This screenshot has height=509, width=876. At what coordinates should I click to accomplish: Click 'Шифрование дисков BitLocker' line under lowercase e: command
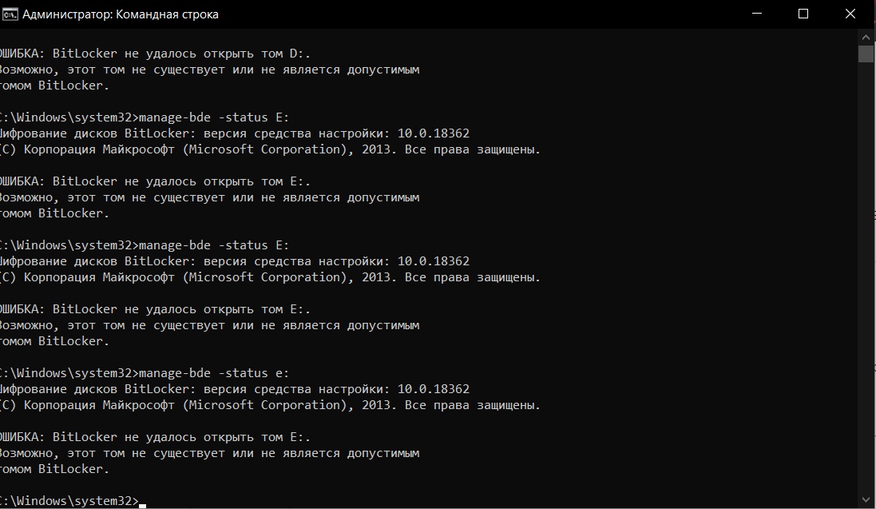click(x=235, y=388)
